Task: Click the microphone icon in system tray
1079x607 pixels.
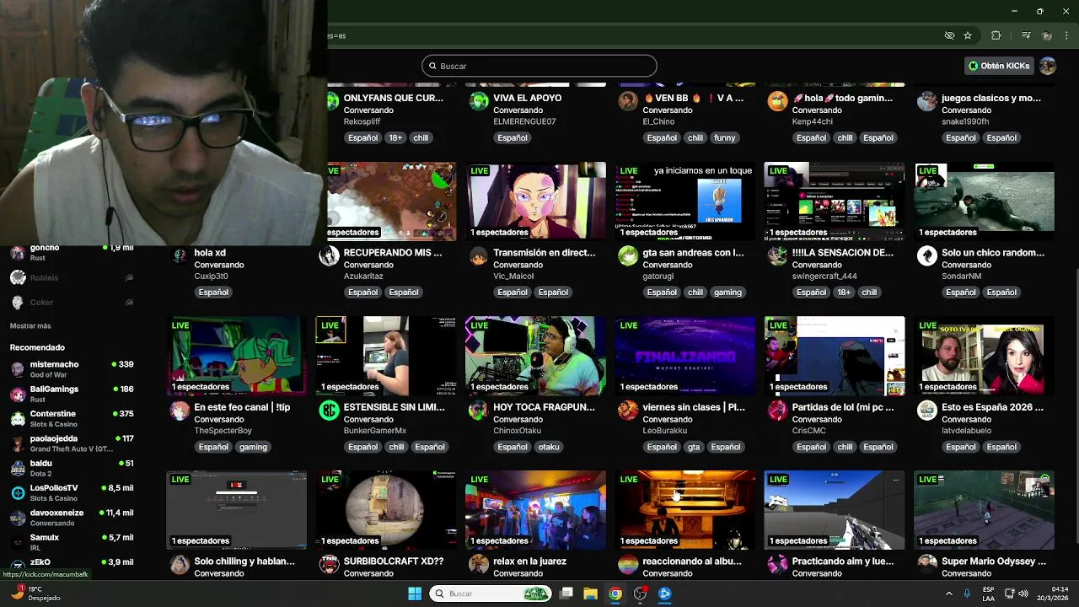Action: [967, 594]
